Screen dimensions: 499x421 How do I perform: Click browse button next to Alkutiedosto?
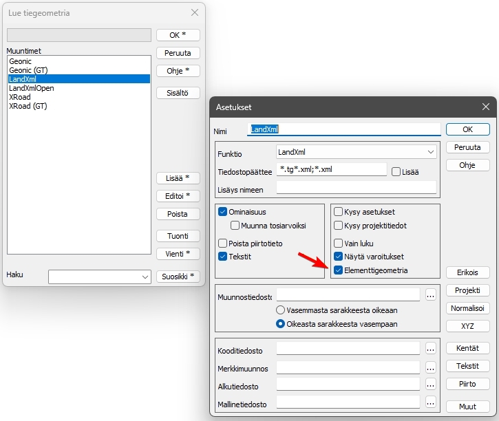431,385
